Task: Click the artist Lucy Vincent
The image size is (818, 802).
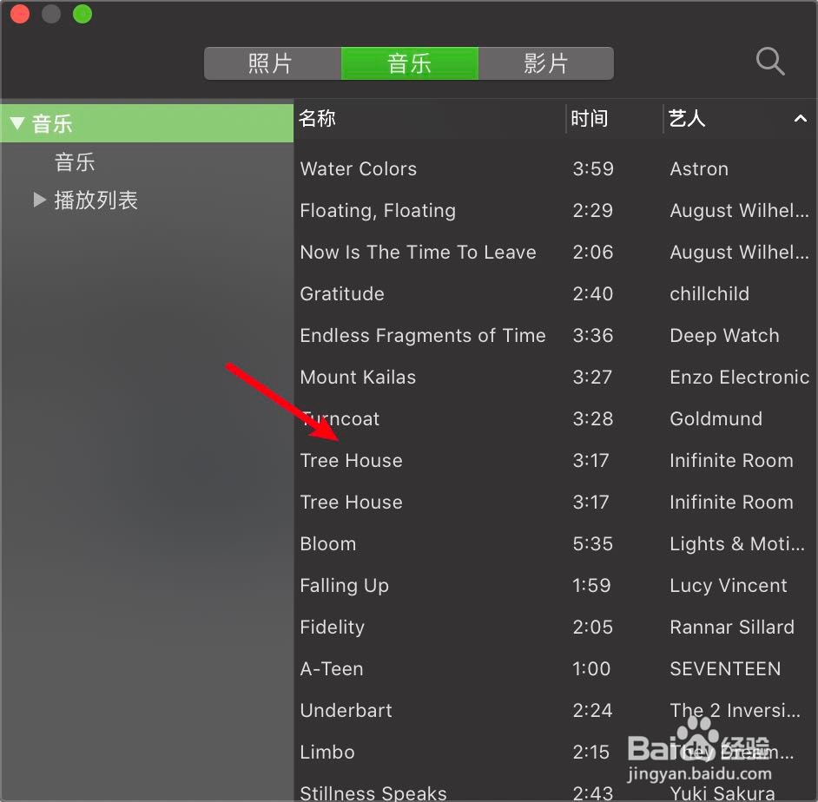Action: pos(729,586)
